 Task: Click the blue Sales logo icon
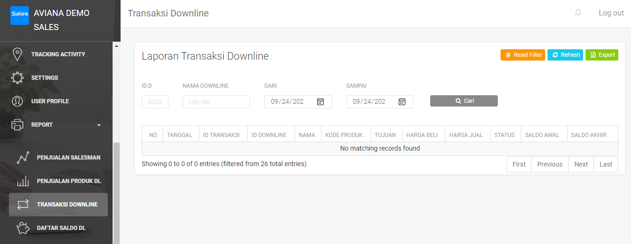(x=20, y=15)
